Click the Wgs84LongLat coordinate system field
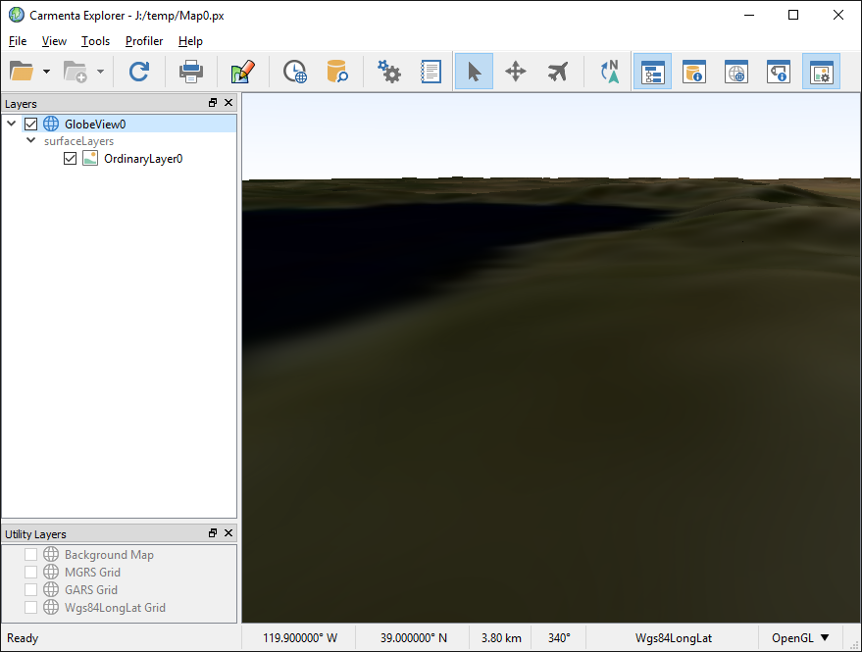This screenshot has height=652, width=862. pyautogui.click(x=674, y=638)
